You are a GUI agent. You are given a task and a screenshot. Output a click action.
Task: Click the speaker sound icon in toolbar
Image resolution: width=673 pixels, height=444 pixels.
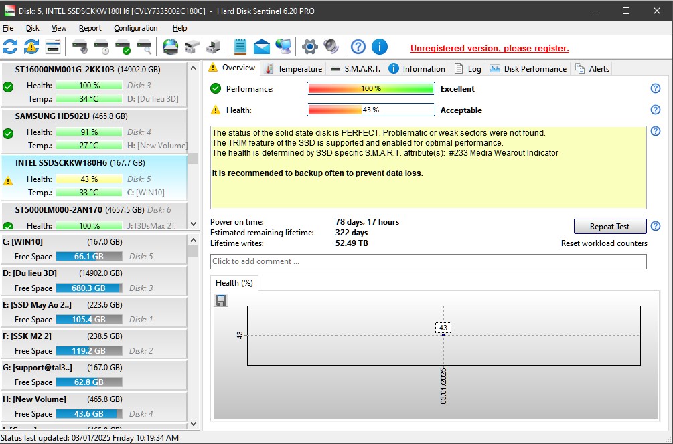(x=331, y=47)
